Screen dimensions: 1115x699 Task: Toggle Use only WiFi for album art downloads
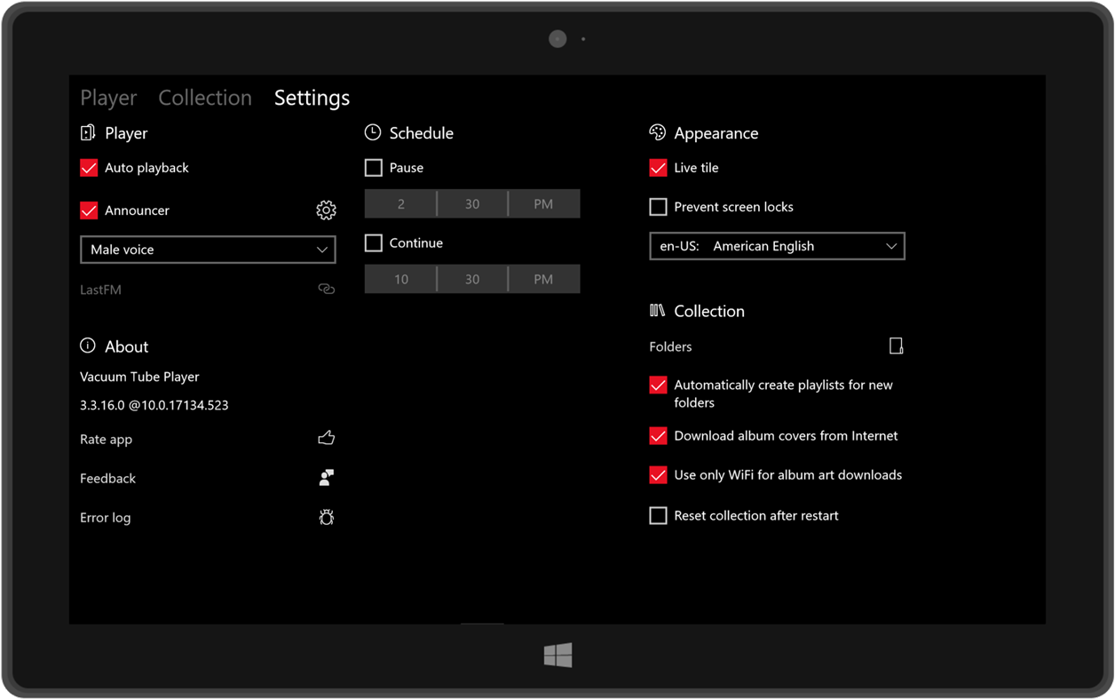coord(658,475)
